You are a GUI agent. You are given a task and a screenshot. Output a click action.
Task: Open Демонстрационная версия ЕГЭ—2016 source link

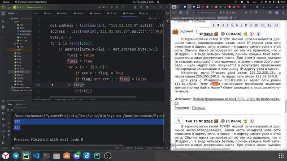236,99
